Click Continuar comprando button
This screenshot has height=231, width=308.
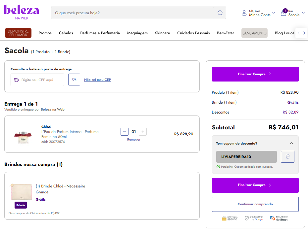[255, 204]
